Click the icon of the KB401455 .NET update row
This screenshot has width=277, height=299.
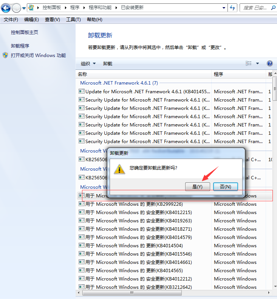(x=82, y=91)
